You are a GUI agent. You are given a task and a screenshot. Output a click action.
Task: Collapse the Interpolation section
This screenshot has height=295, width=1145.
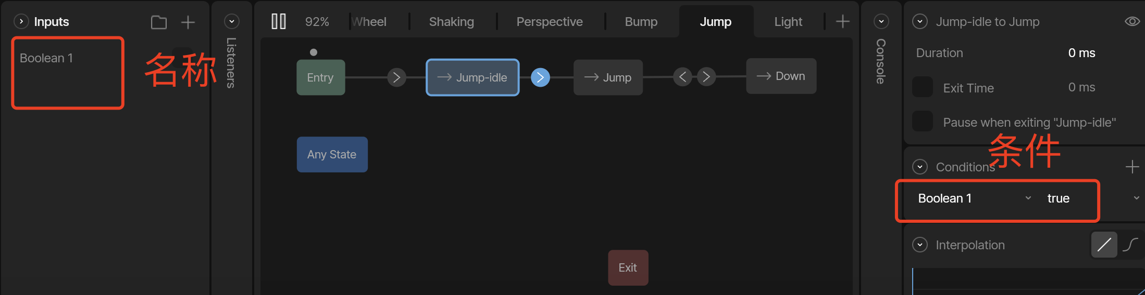(920, 245)
